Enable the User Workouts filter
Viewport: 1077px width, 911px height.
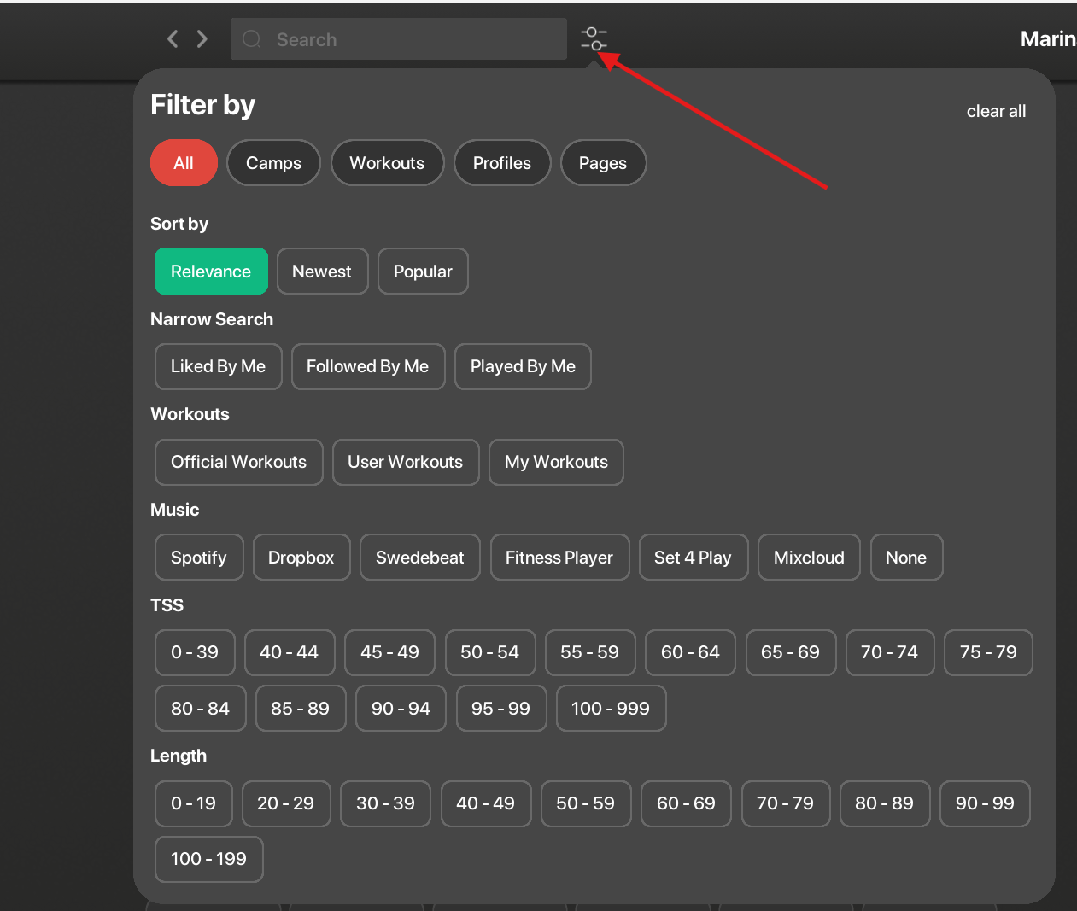click(406, 462)
